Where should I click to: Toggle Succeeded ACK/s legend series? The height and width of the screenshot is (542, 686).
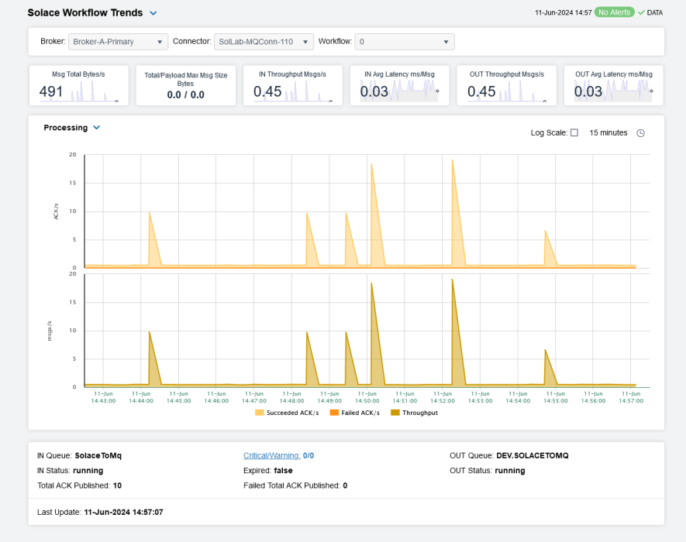click(287, 413)
